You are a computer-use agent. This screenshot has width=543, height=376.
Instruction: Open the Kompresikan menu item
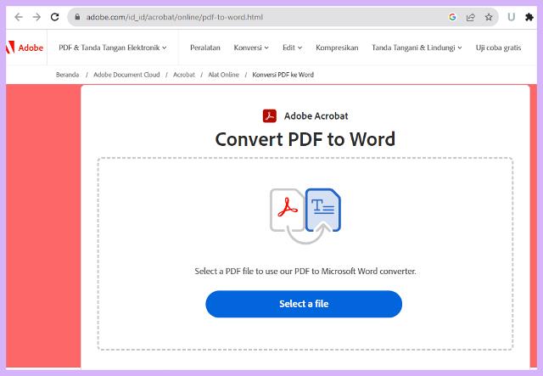[x=337, y=48]
